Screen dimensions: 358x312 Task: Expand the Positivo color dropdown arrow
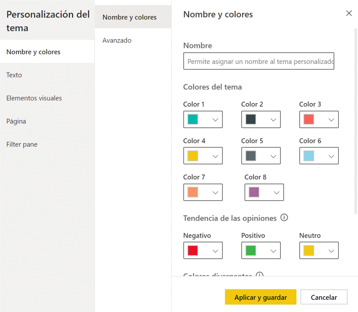click(273, 251)
